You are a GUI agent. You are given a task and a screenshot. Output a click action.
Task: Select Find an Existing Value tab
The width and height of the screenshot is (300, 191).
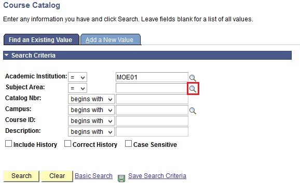42,39
